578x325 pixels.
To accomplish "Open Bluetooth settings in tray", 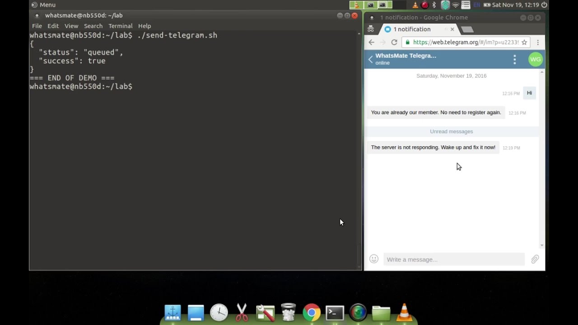I will 434,5.
